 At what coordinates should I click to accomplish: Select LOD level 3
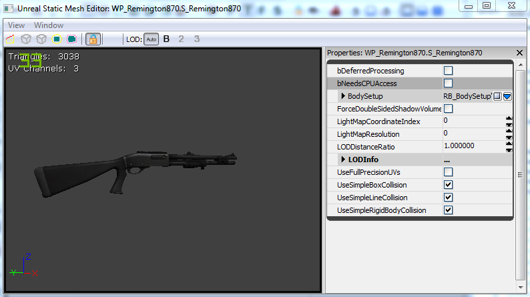click(x=197, y=39)
